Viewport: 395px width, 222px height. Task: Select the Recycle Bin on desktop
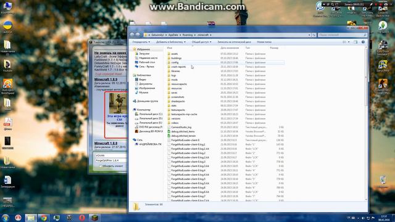(383, 182)
